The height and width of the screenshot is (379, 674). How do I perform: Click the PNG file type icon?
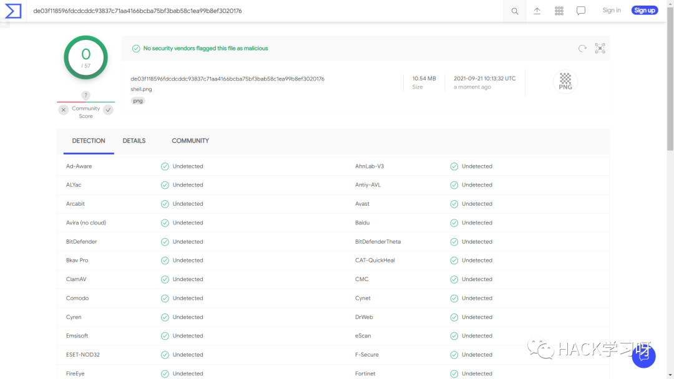click(565, 82)
